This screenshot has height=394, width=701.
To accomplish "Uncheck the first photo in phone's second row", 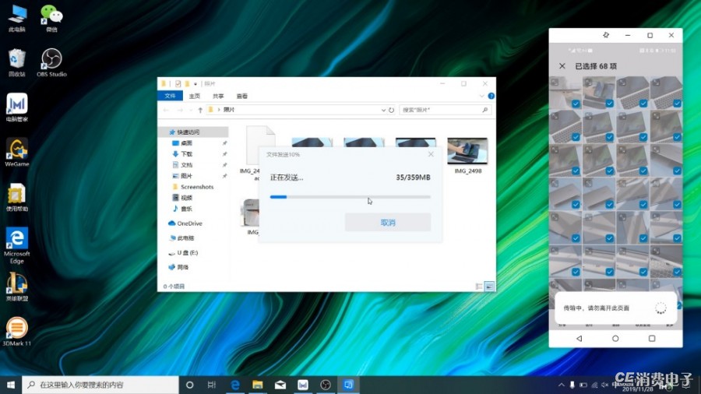I will [576, 137].
